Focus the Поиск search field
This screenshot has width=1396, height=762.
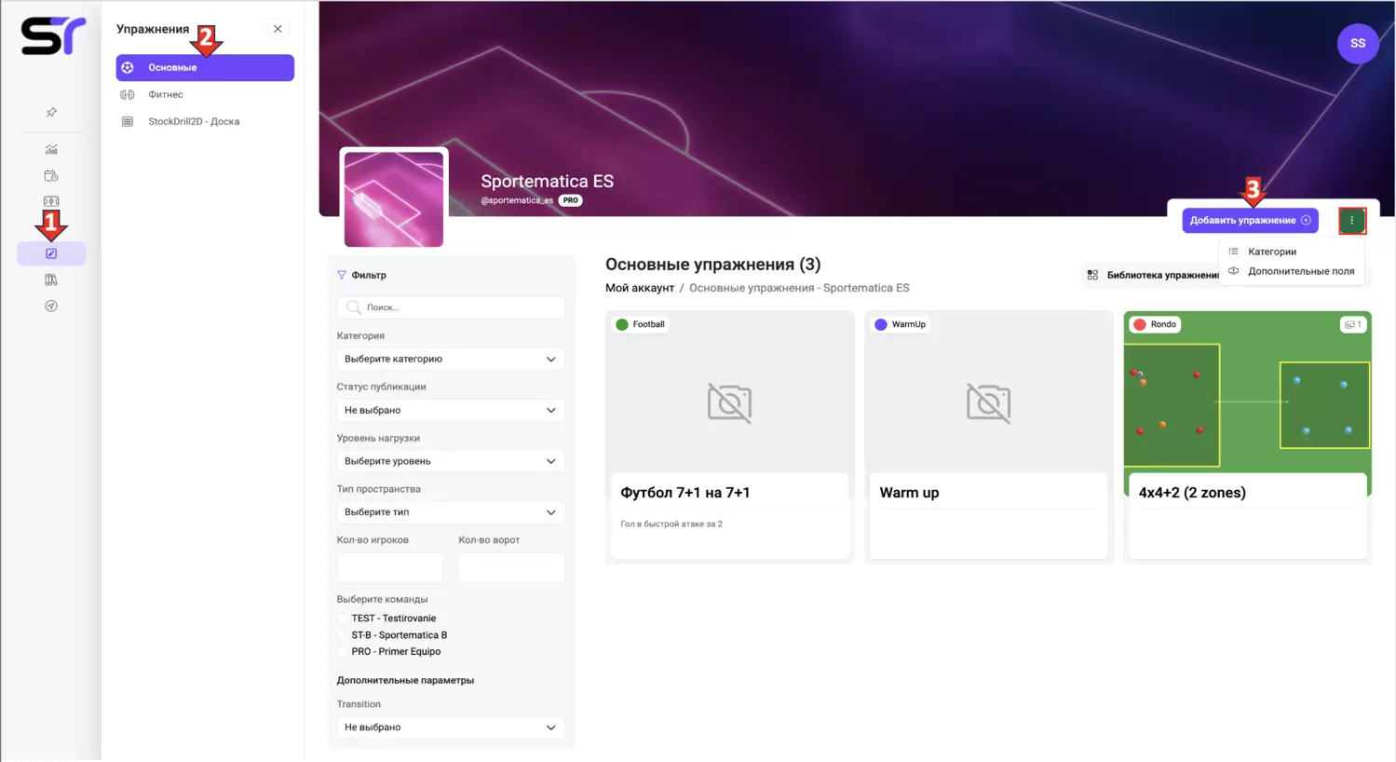[451, 307]
